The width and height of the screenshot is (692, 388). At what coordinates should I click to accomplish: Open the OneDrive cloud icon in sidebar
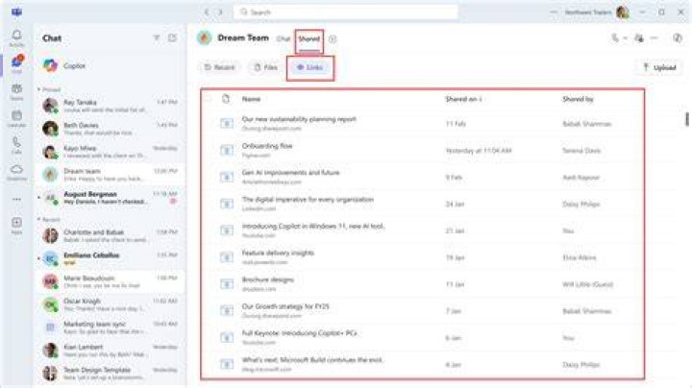click(16, 172)
